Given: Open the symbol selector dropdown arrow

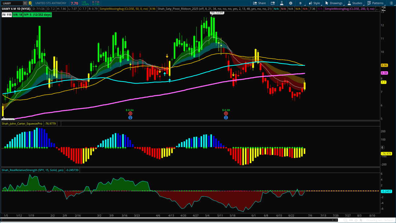Looking at the screenshot, I should pos(25,3).
